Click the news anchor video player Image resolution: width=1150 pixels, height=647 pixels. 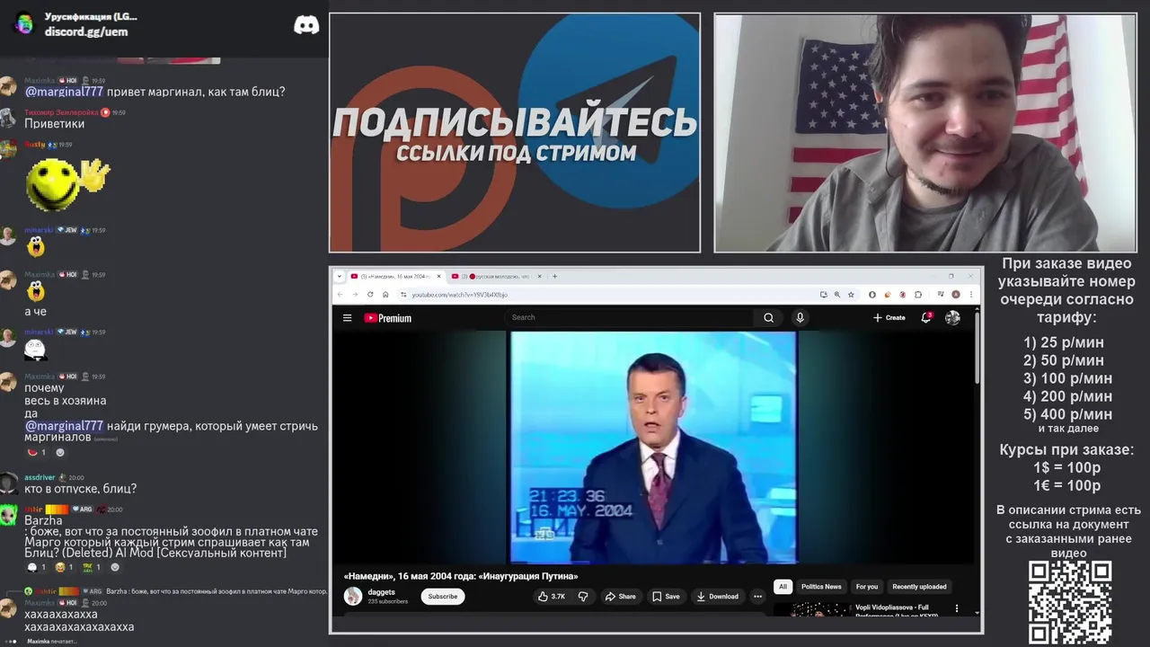tap(653, 448)
